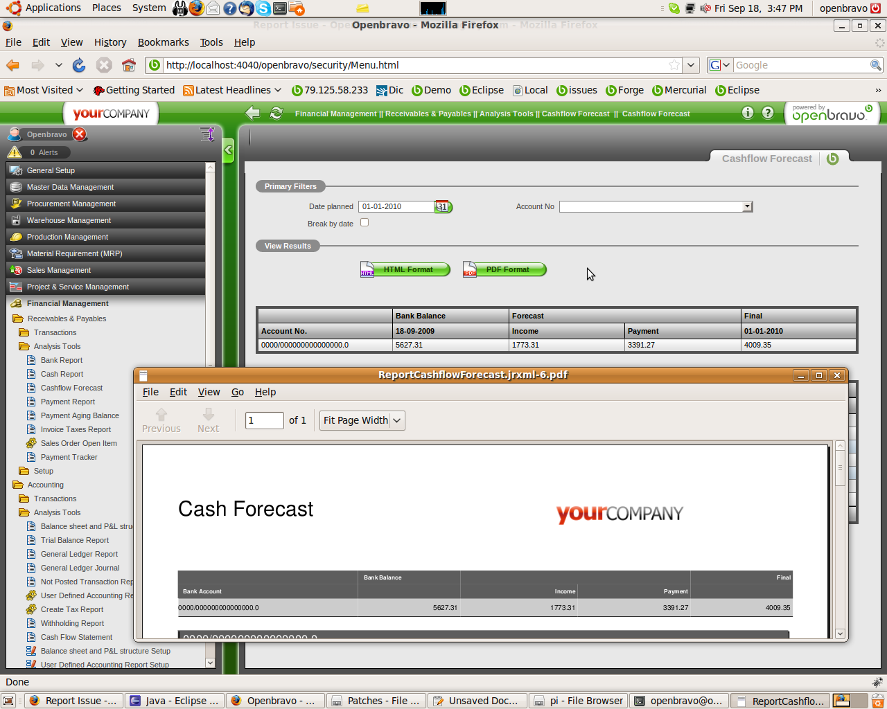Generate the report in HTML Format

click(407, 269)
